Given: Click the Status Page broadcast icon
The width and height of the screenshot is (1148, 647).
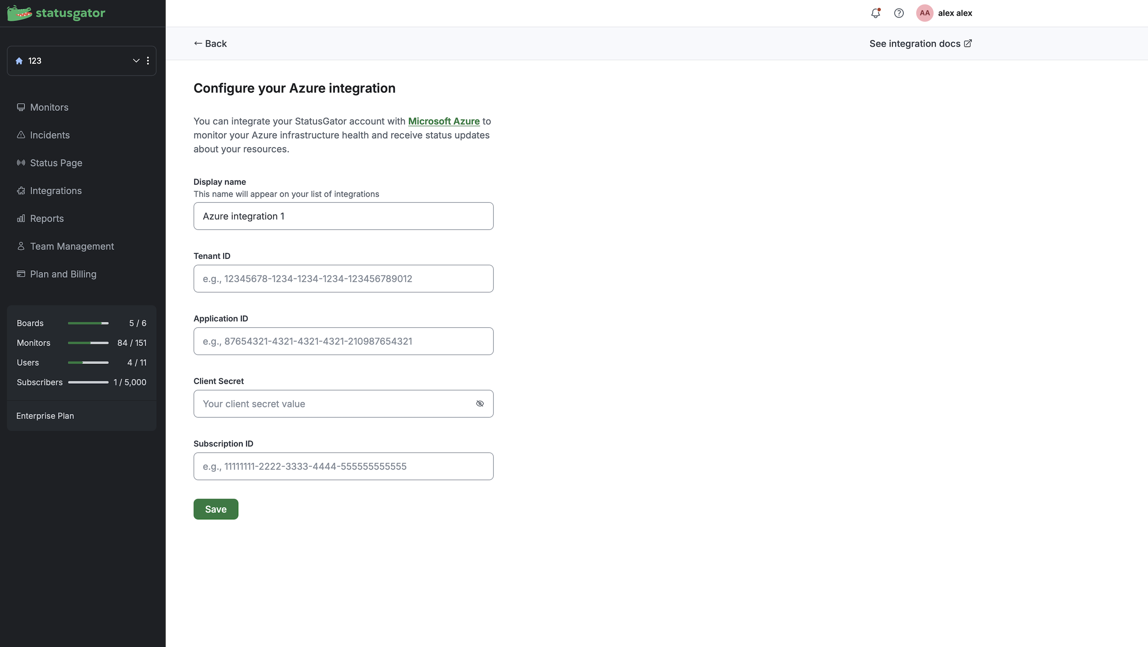Looking at the screenshot, I should 21,163.
